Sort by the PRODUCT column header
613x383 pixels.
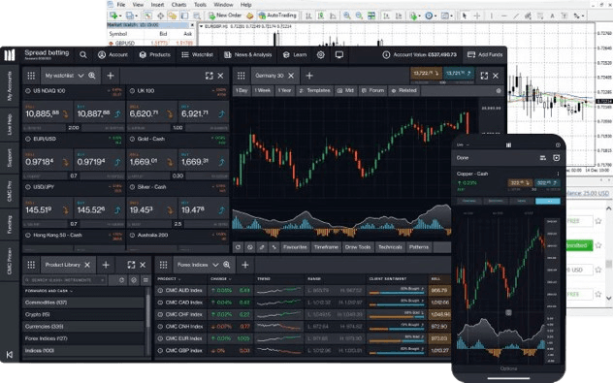click(169, 279)
